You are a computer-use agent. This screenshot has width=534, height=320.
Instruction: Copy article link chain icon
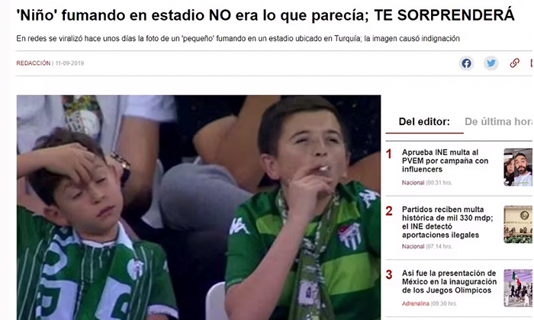click(x=514, y=63)
